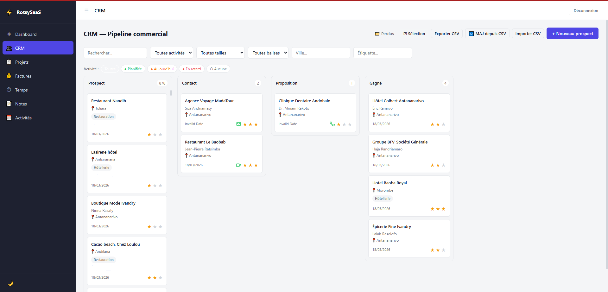Click video icon on Restaurant Le Baobab card

point(238,165)
